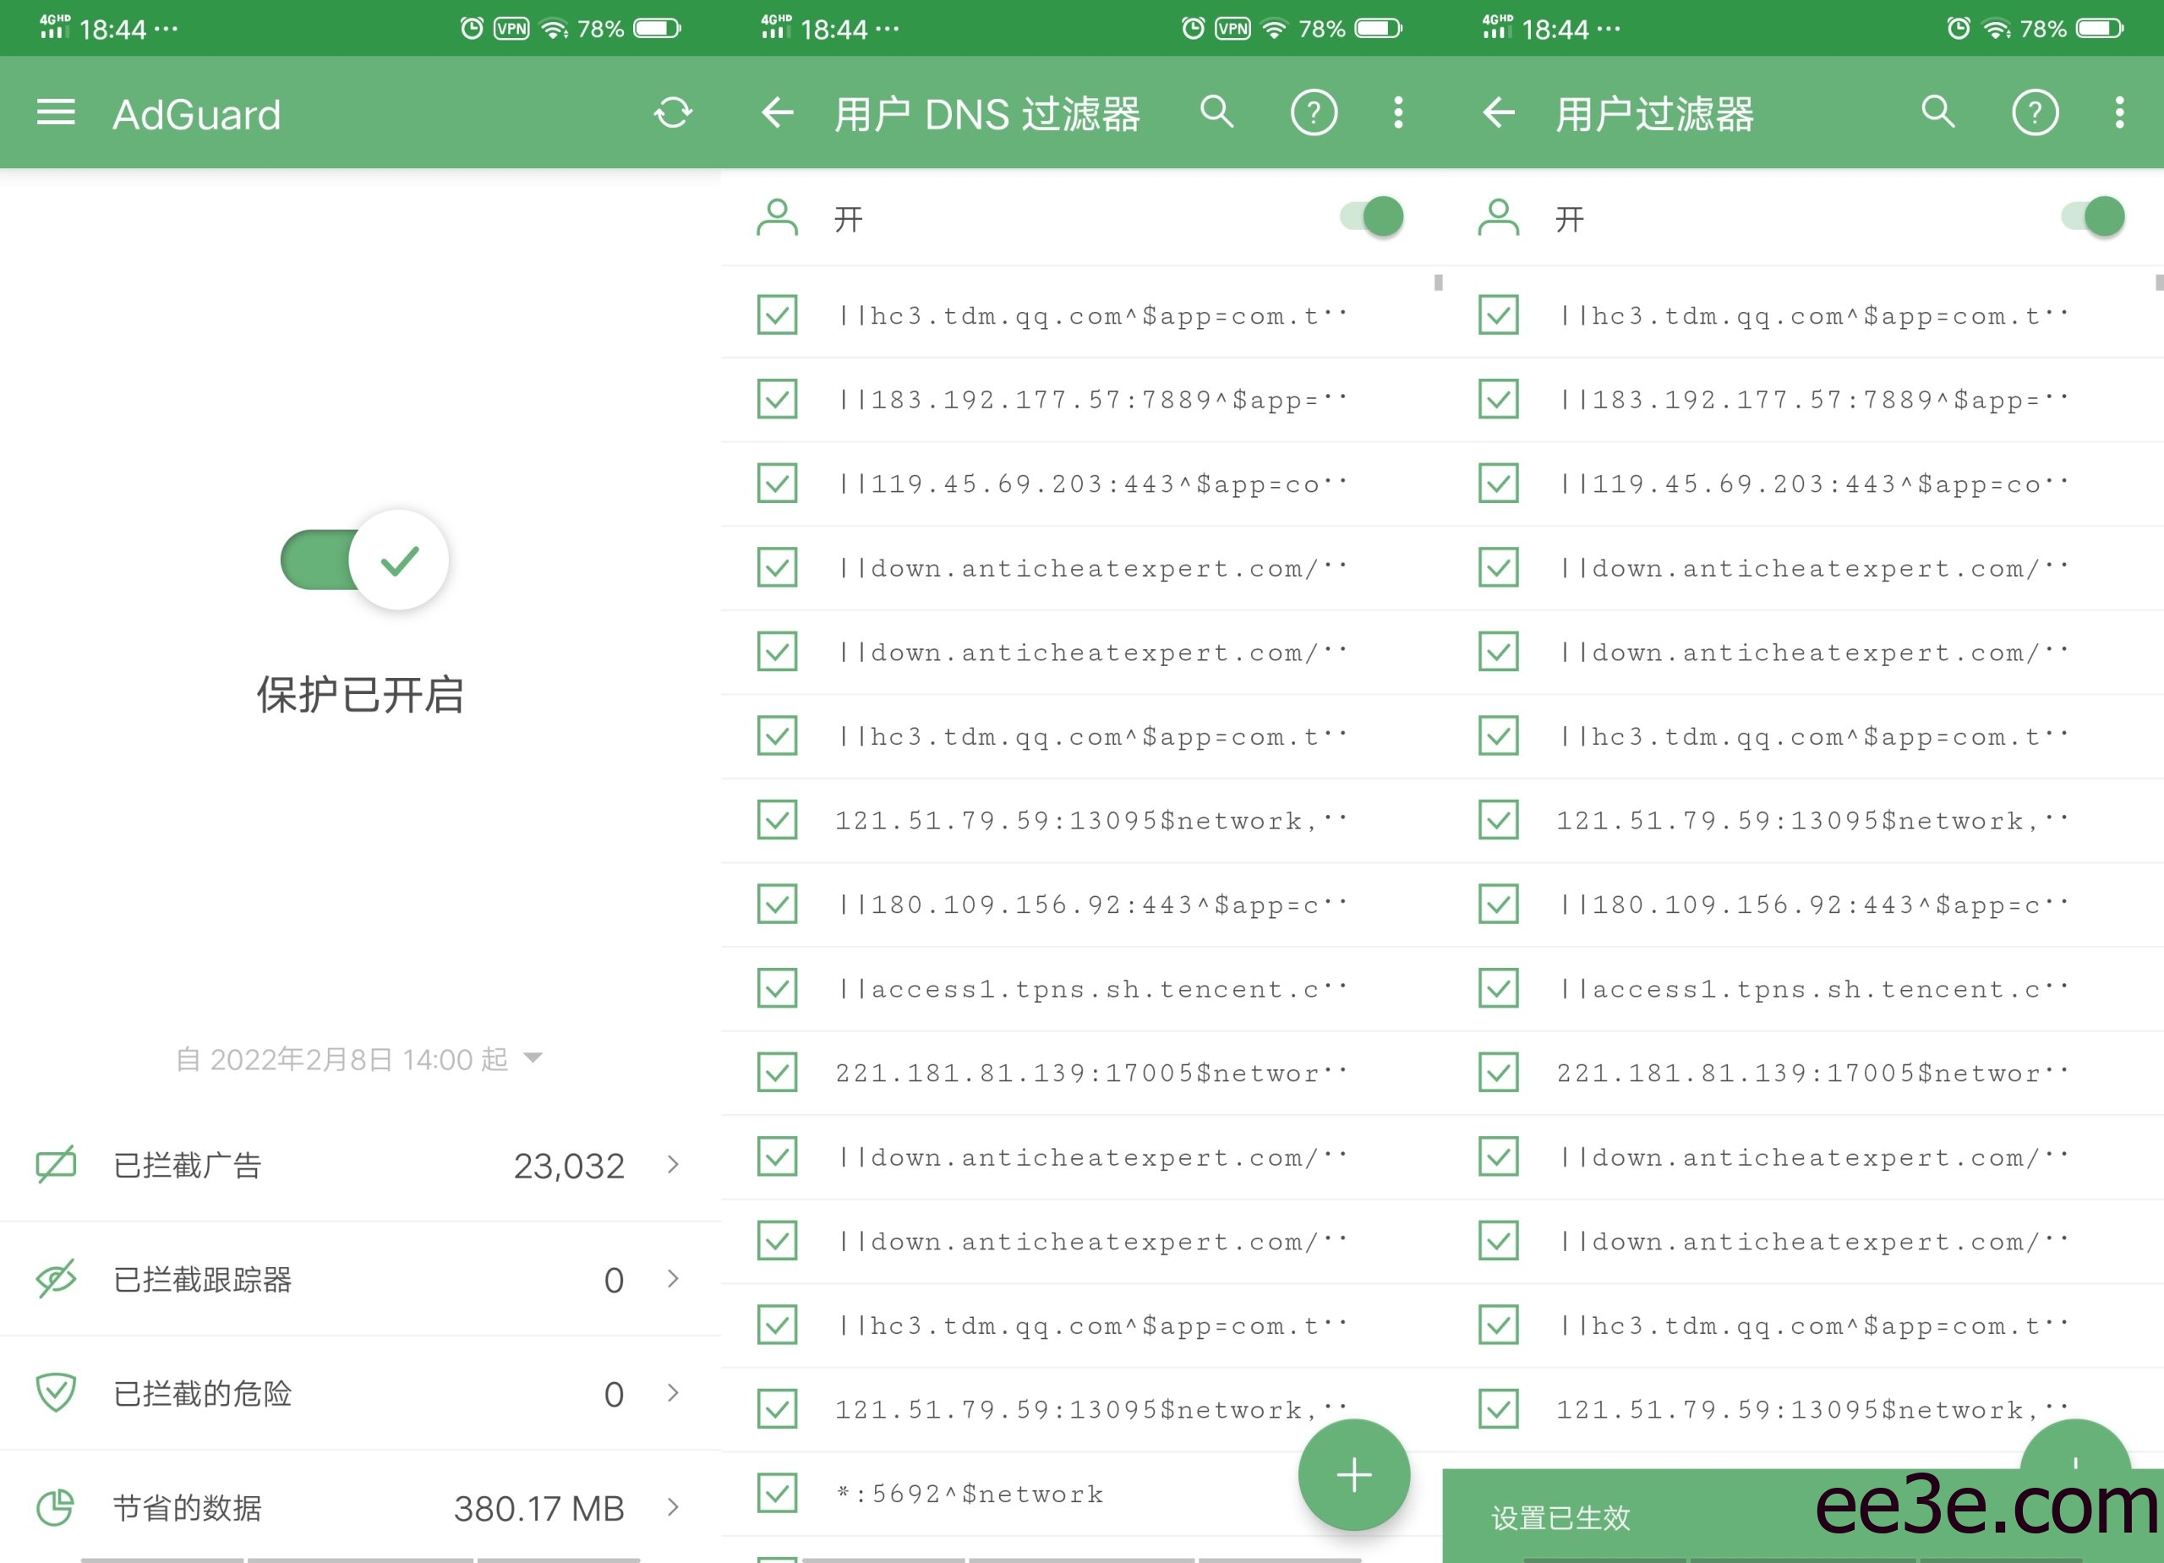Click the data saved (节省的数据) pie icon

[x=54, y=1508]
